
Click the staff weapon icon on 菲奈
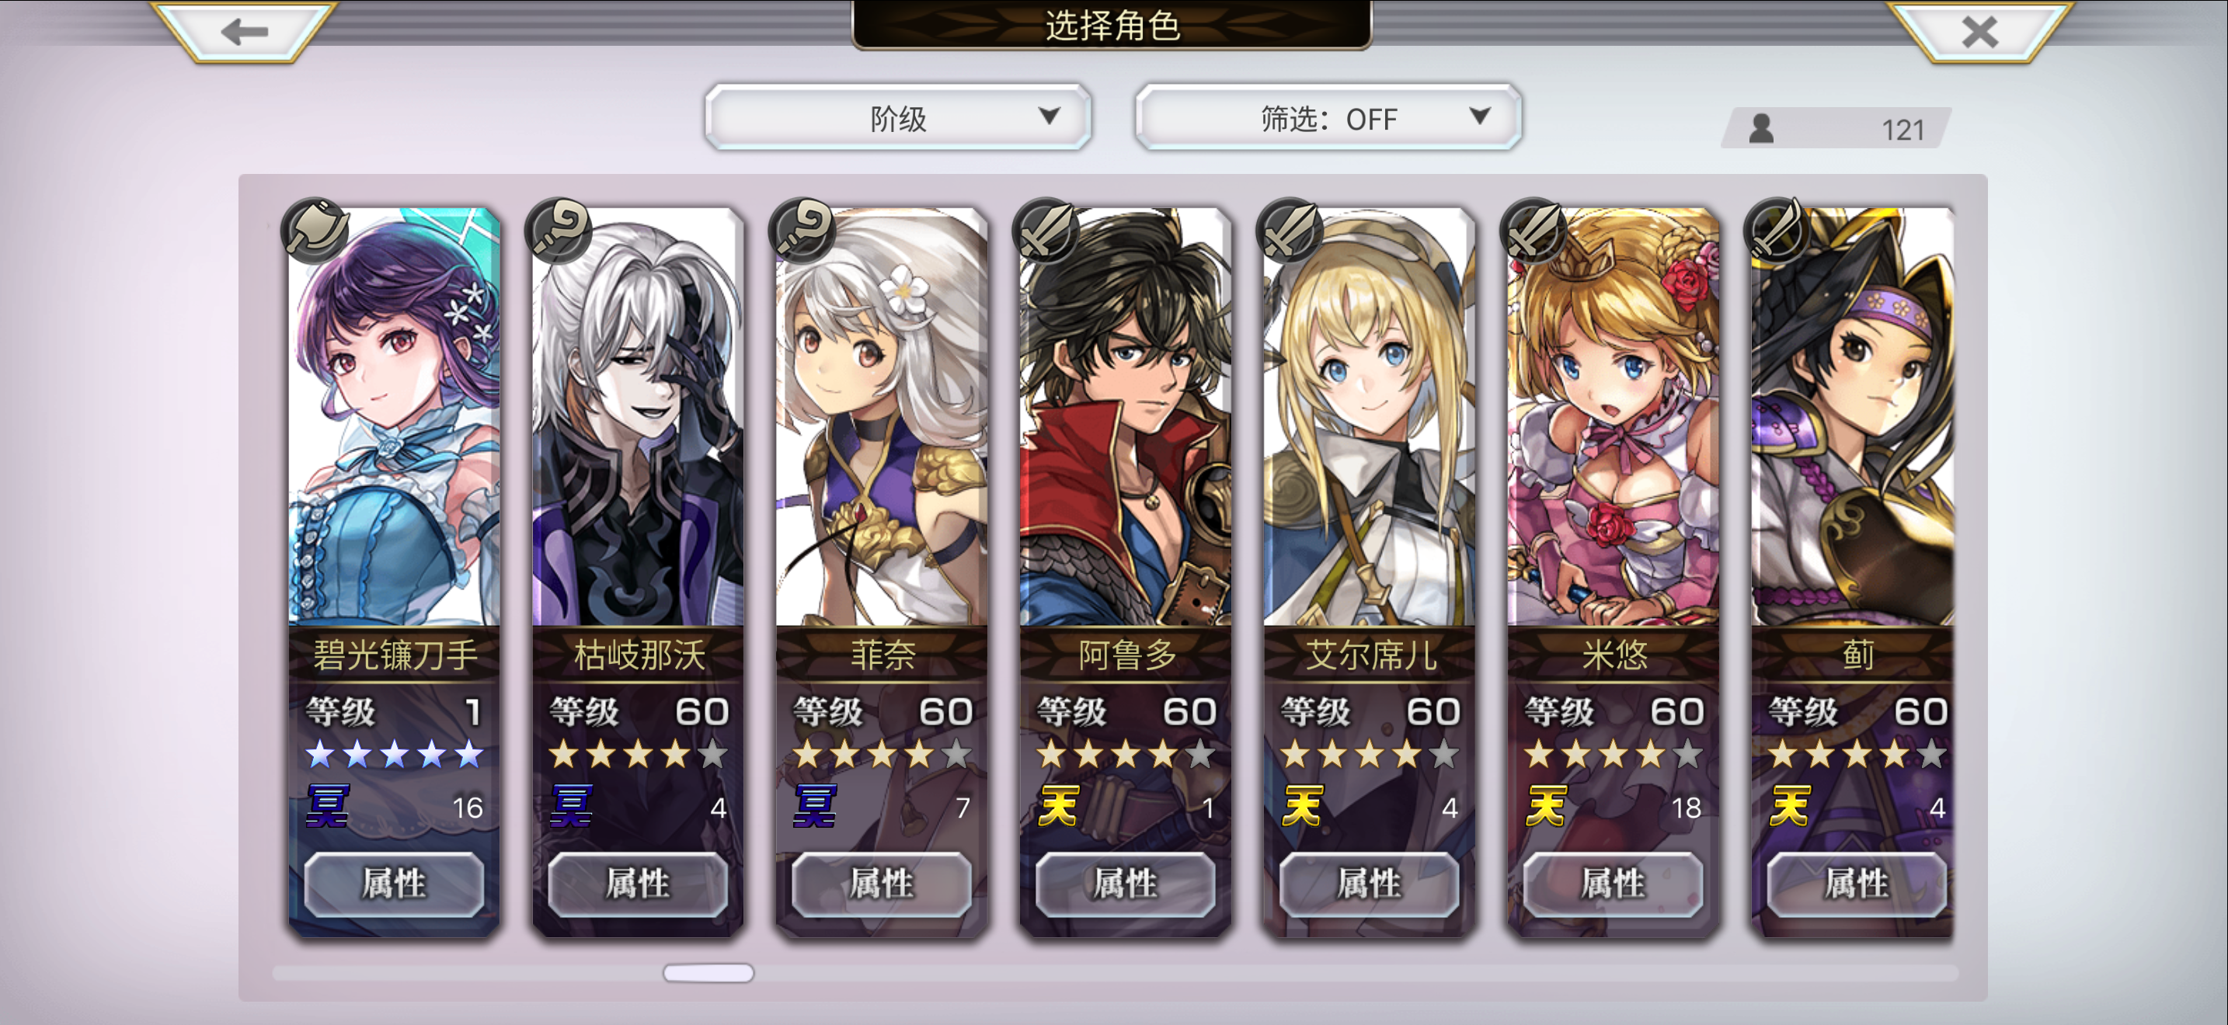[x=802, y=230]
